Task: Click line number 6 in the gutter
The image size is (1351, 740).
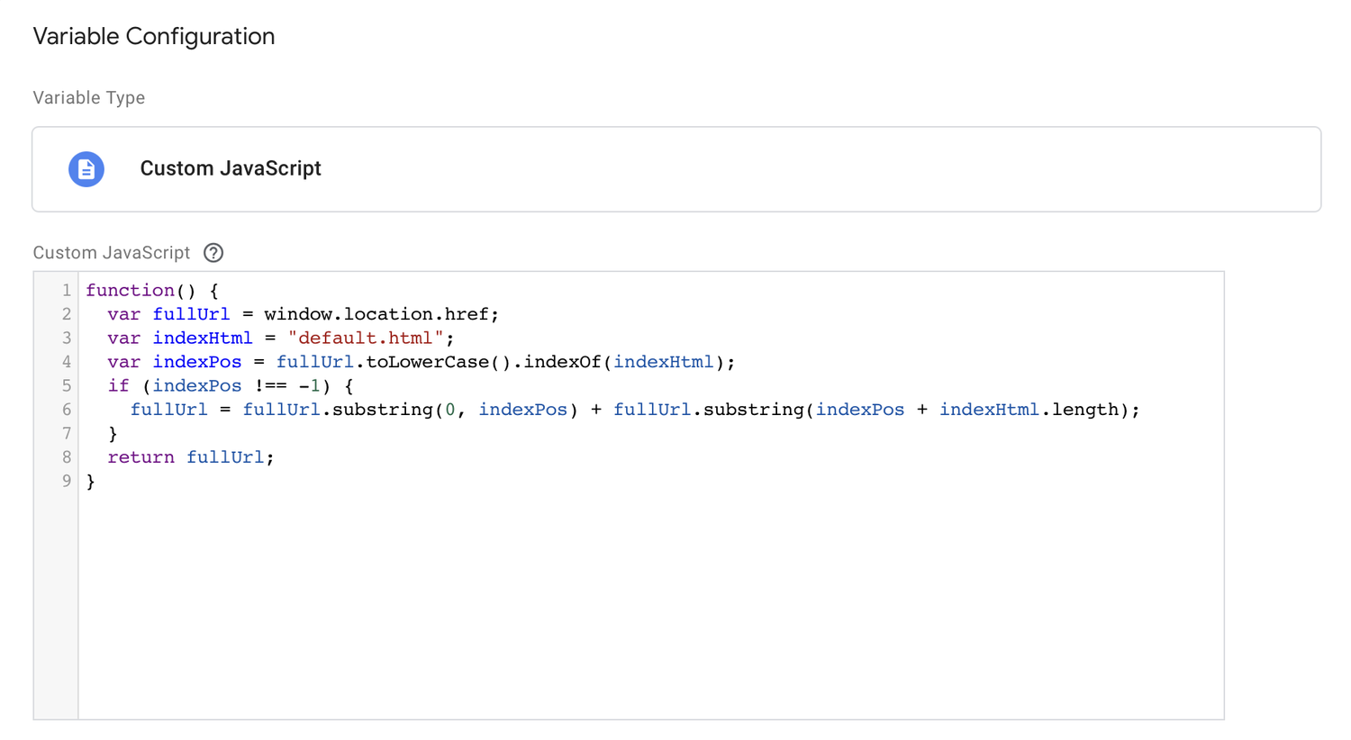Action: tap(65, 409)
